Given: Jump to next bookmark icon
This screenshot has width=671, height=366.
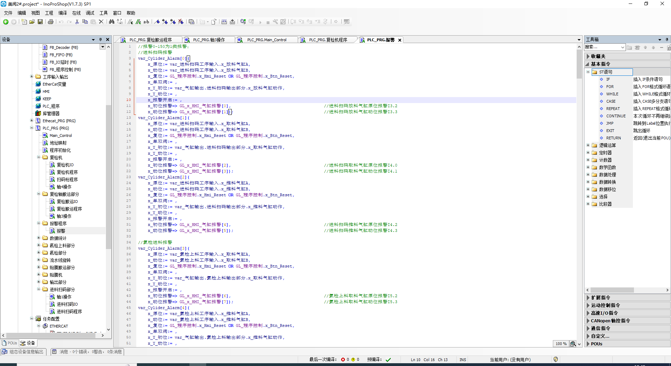Looking at the screenshot, I should click(x=165, y=22).
